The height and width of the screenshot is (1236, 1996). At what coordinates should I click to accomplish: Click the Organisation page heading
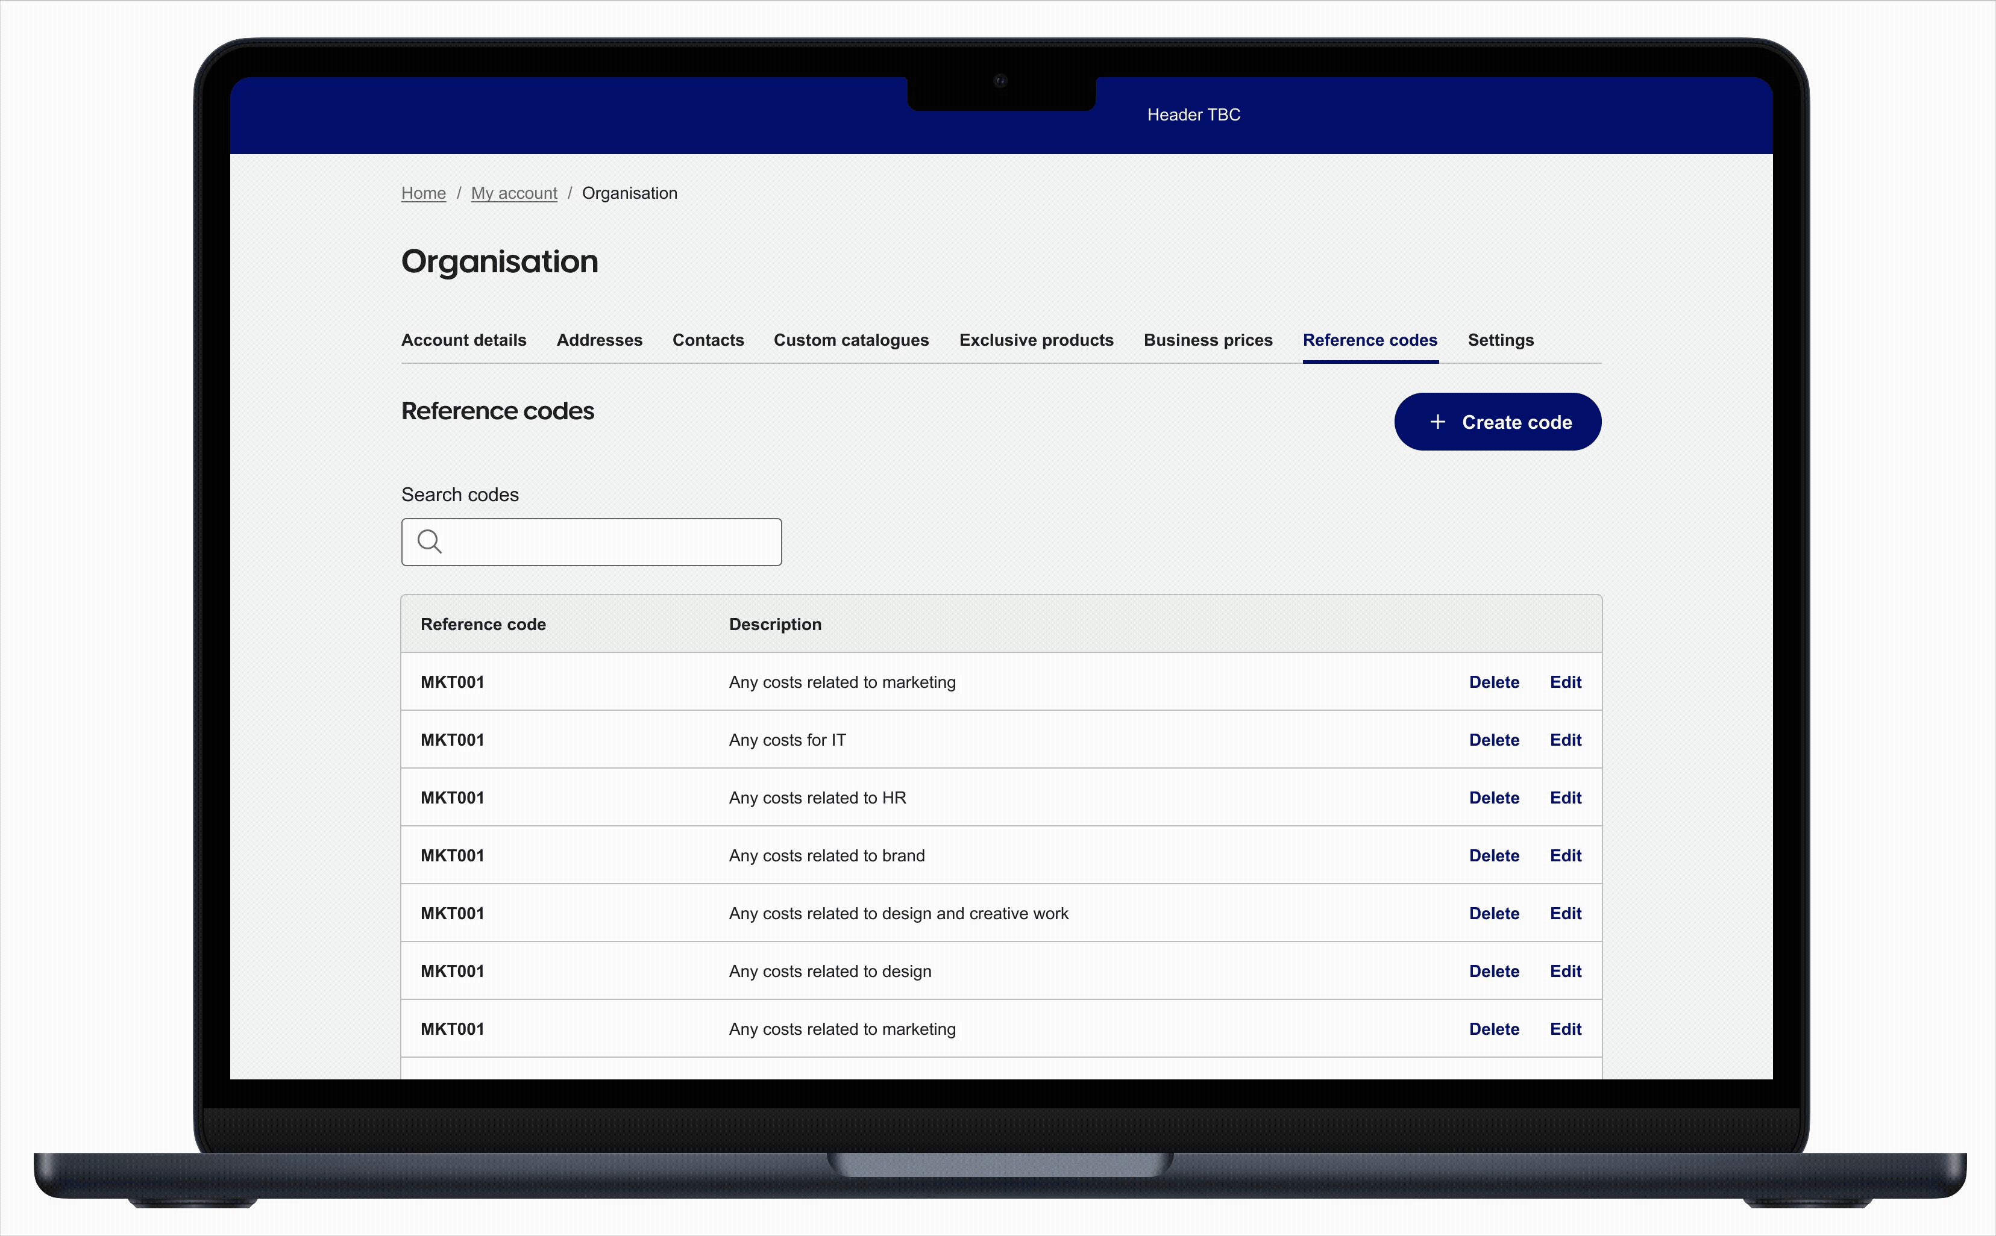tap(500, 263)
